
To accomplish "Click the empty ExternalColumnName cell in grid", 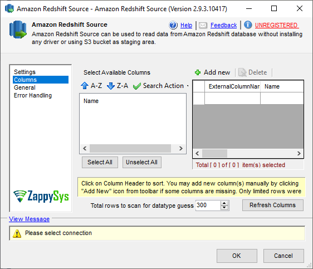I will tap(233, 98).
